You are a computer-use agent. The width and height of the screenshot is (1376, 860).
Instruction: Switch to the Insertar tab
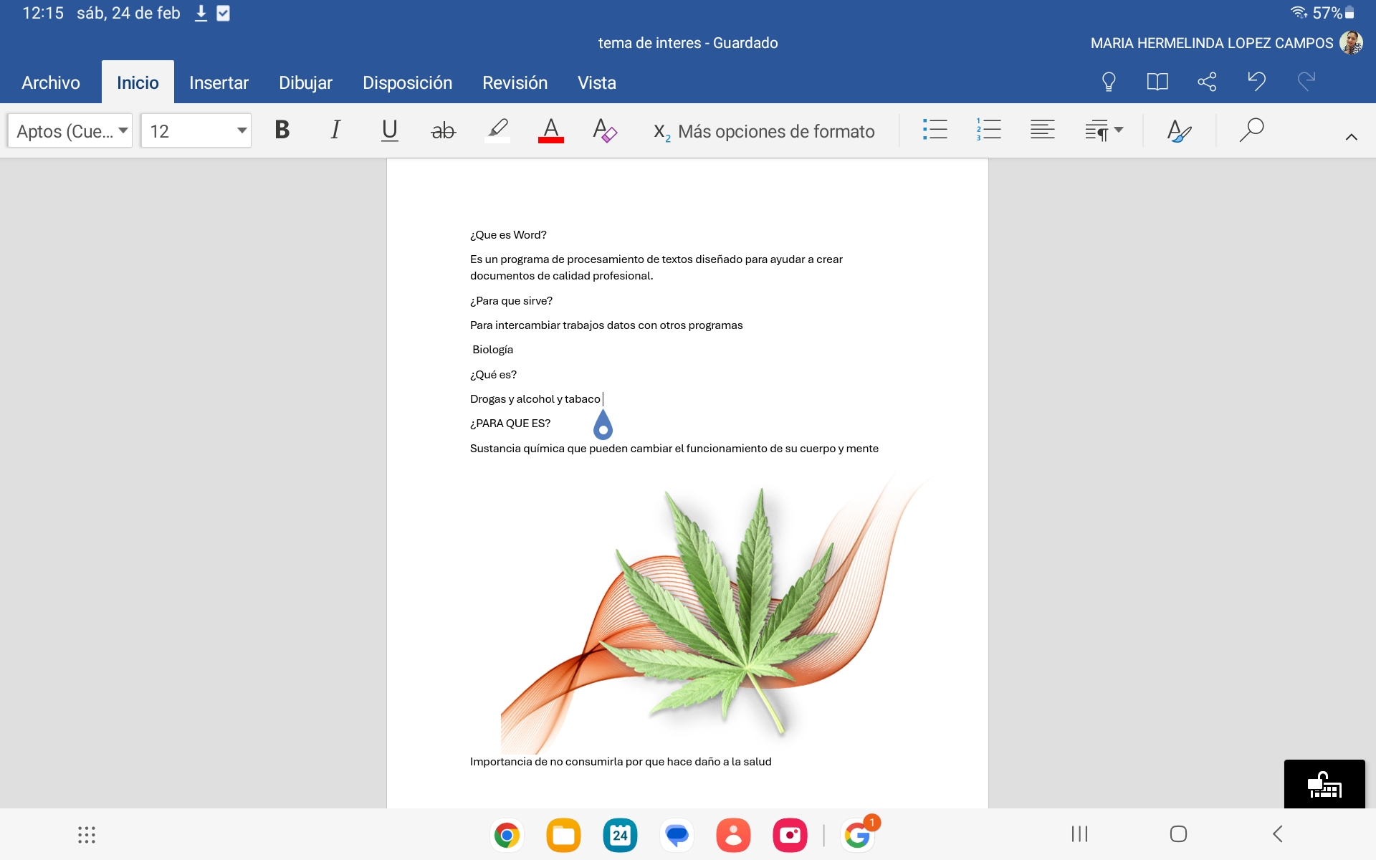219,83
